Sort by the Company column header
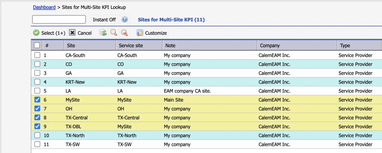 (297, 45)
